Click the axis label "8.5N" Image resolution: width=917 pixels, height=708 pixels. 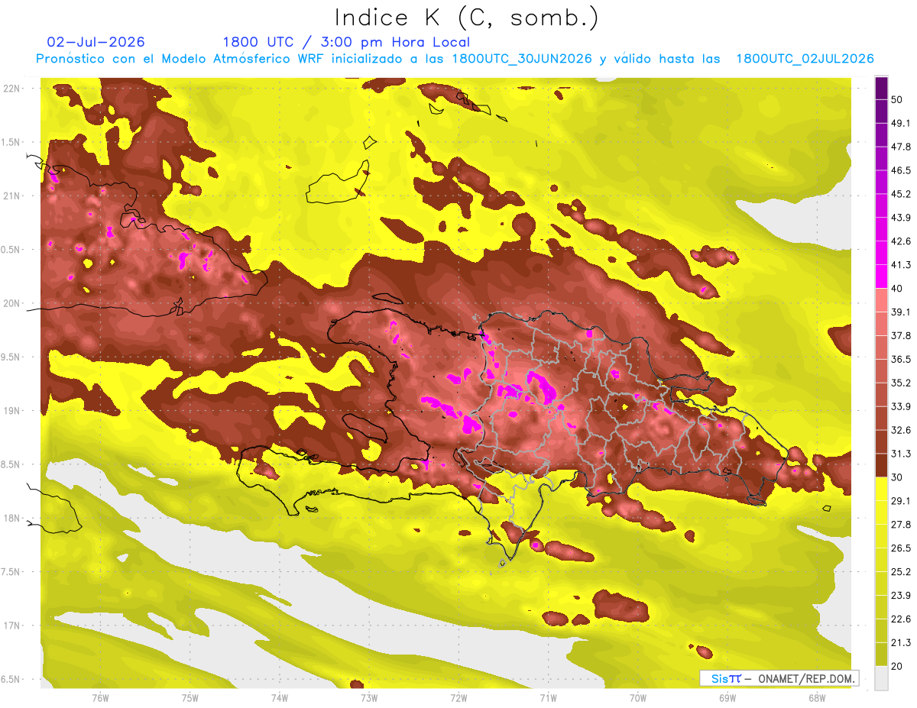(x=11, y=464)
